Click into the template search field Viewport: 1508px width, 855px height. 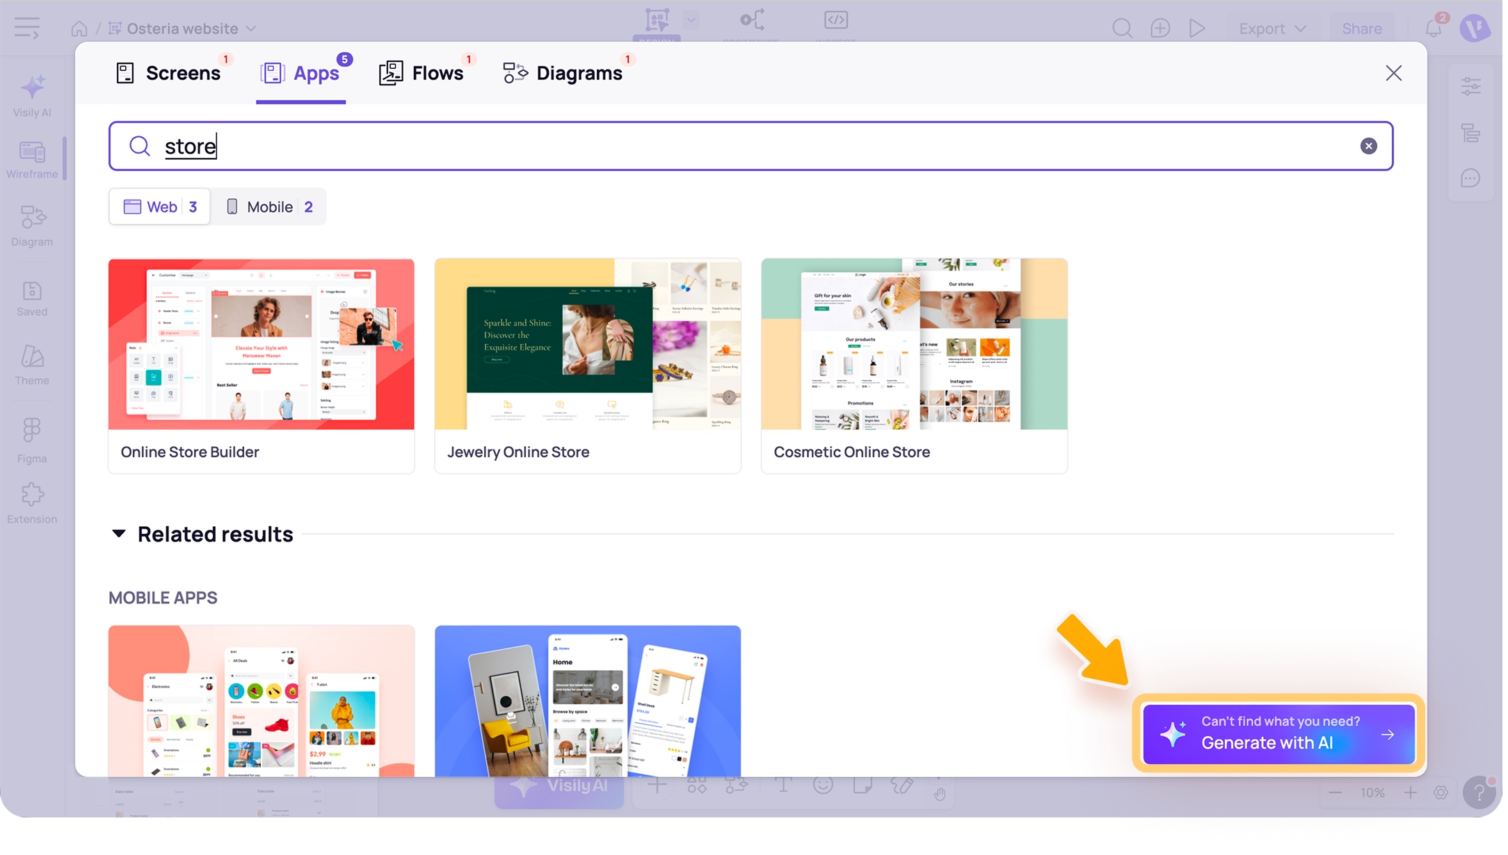pos(751,146)
